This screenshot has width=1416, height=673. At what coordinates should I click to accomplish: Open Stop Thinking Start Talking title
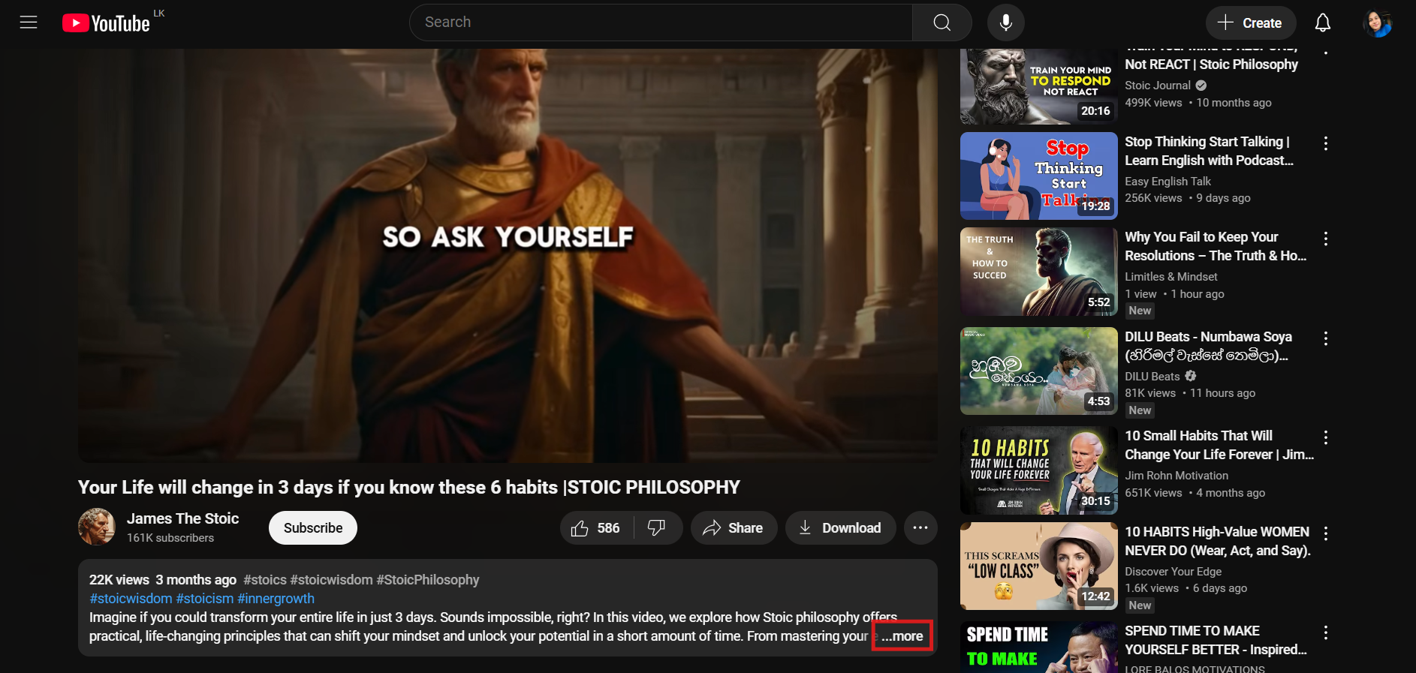pyautogui.click(x=1209, y=151)
